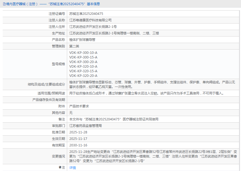Click management category value 第二类
Viewport: 241px width, 171px height.
pos(74,46)
